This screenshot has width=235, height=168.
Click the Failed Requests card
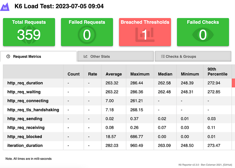87,32
